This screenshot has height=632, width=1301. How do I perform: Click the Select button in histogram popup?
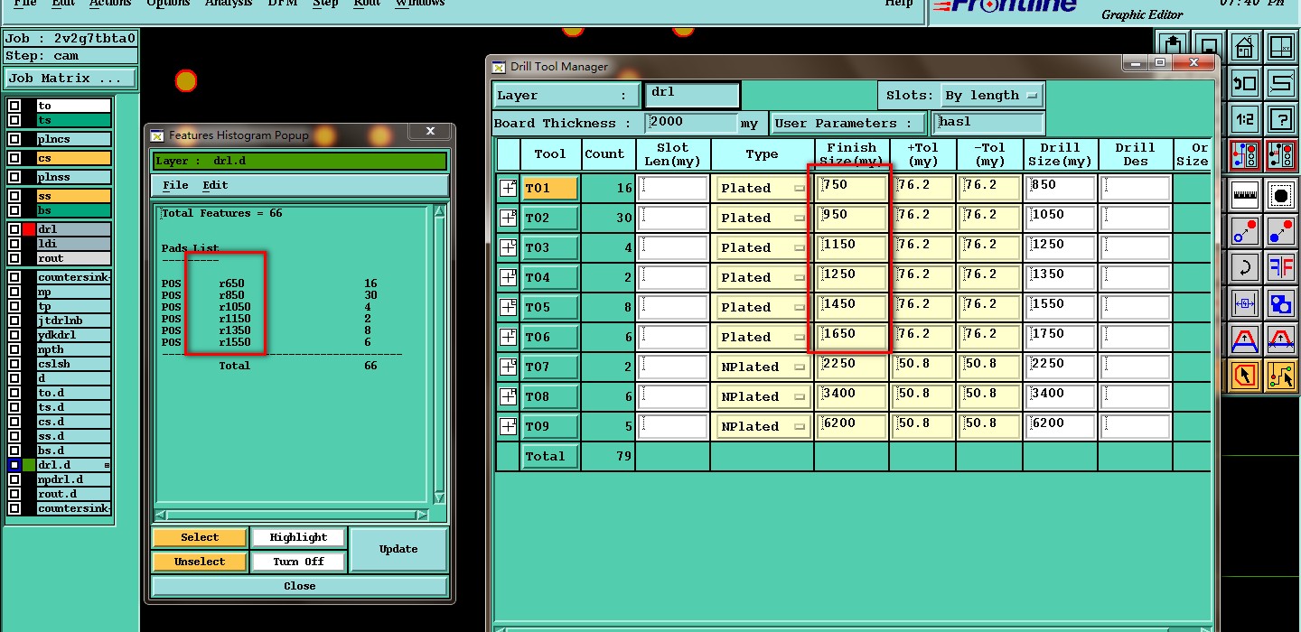coord(200,537)
